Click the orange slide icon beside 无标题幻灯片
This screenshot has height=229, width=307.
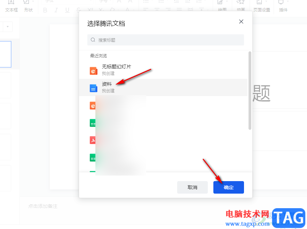(x=93, y=71)
